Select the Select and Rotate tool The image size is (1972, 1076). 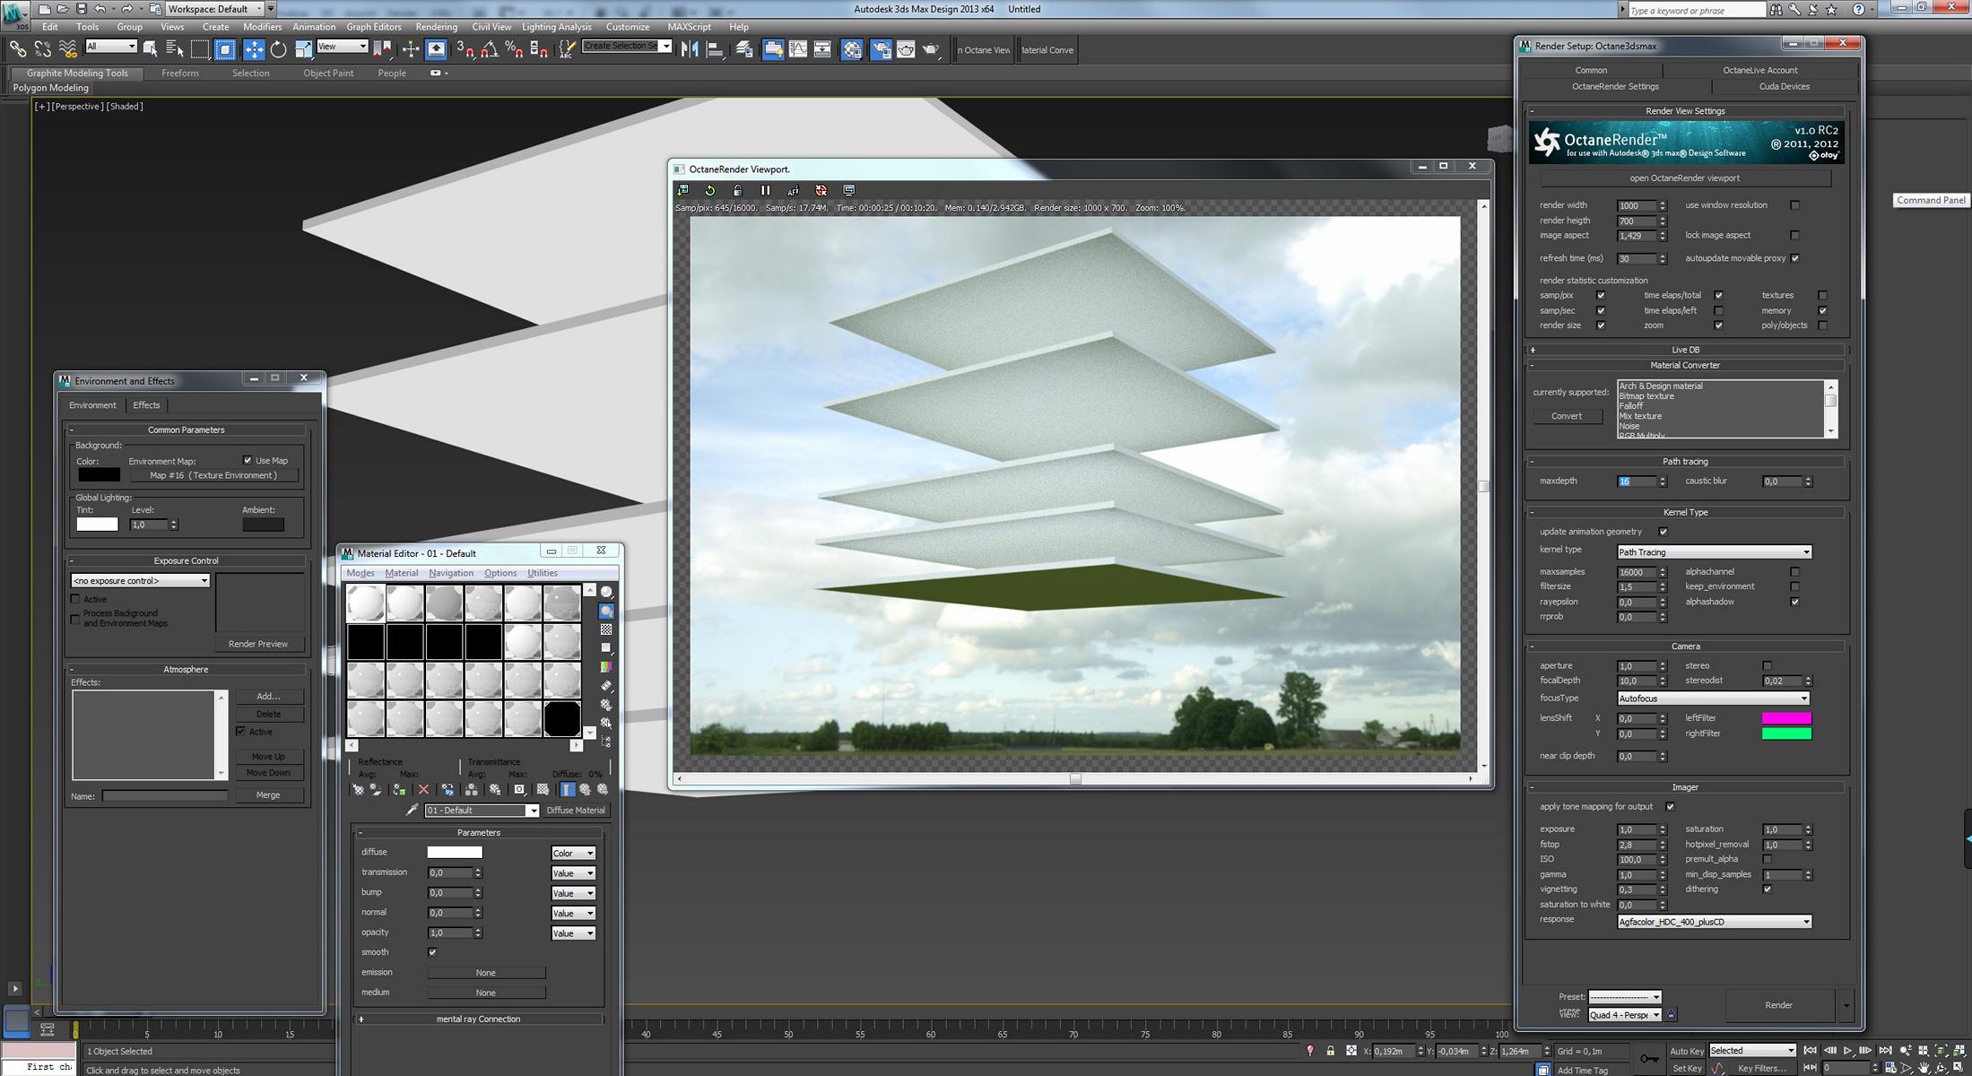pyautogui.click(x=279, y=50)
